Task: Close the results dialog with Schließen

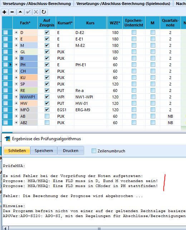Action: point(17,151)
